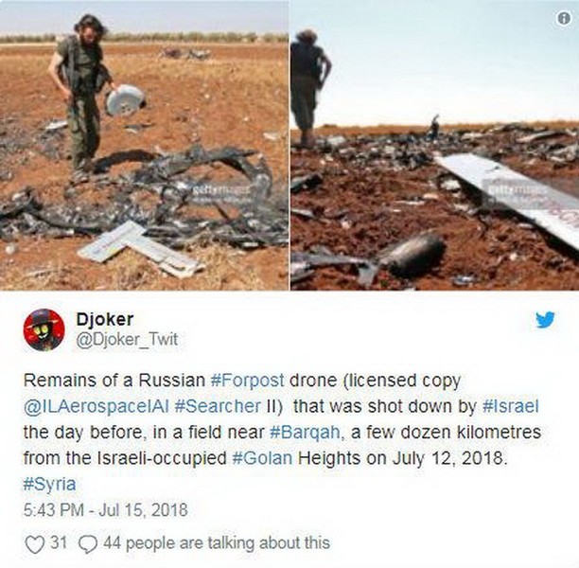Click the tweet body text
Screen dimensions: 579x568
[x=282, y=432]
